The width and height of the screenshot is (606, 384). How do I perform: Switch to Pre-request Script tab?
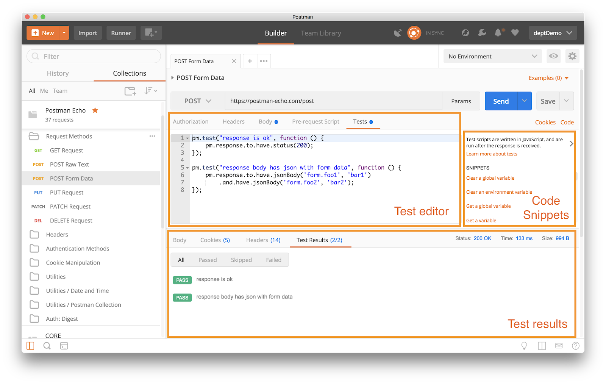(x=315, y=121)
